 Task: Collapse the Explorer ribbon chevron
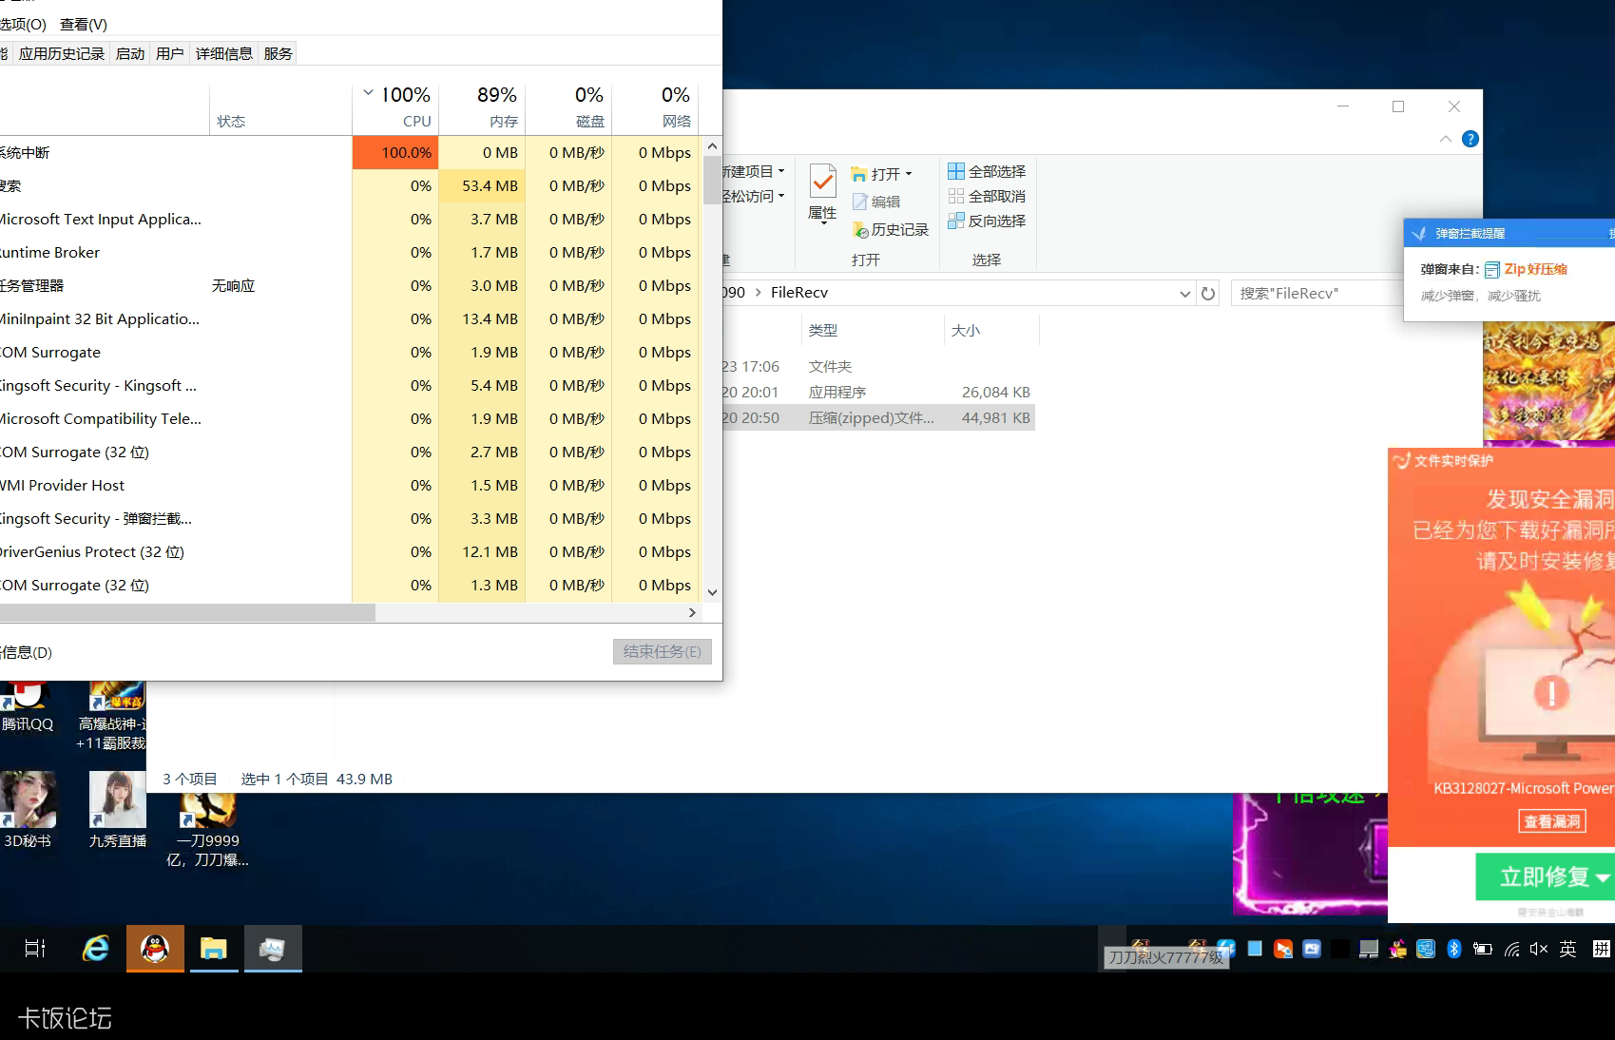(1445, 139)
